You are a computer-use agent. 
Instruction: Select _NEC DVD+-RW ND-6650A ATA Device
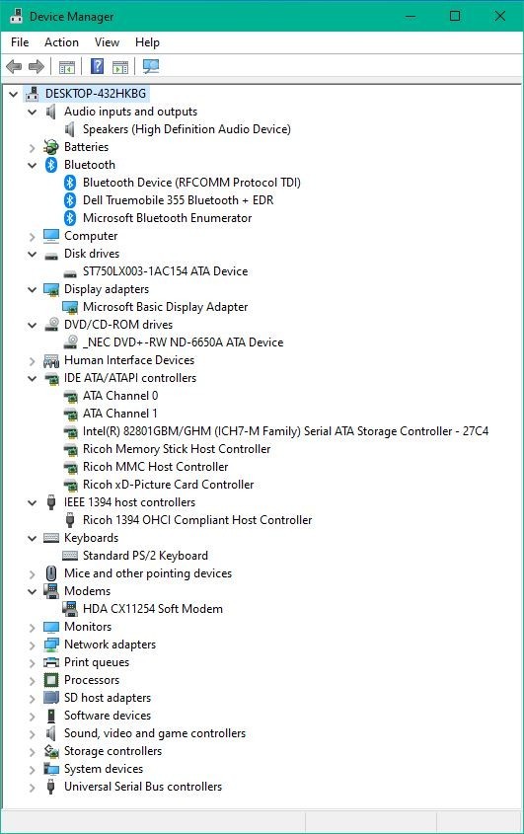183,342
